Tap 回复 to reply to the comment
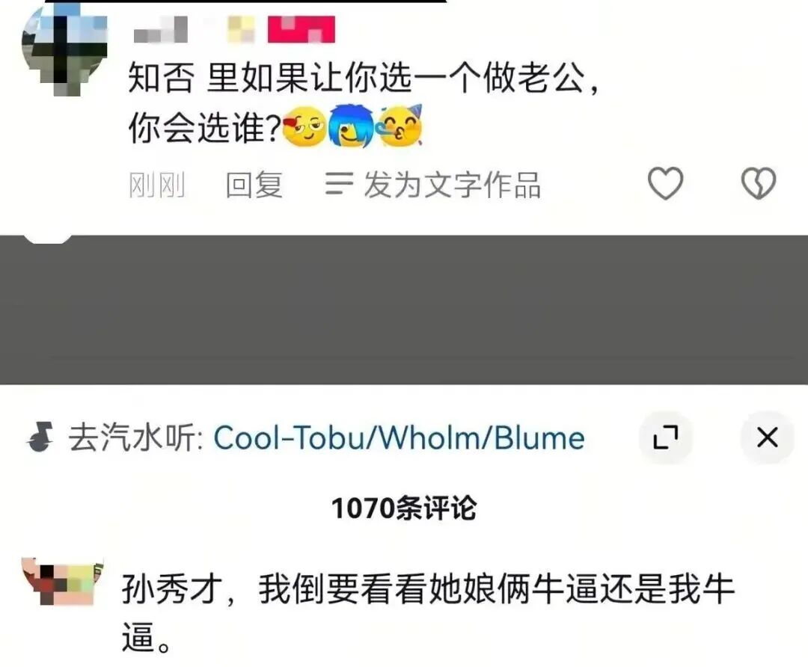This screenshot has width=808, height=667. [254, 185]
